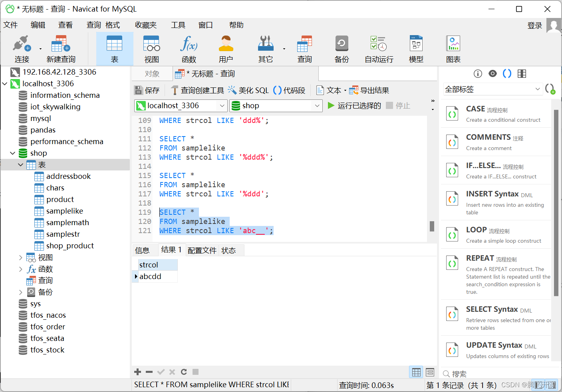The height and width of the screenshot is (392, 562).
Task: Click the 连接 connection toolbar icon
Action: [x=22, y=49]
